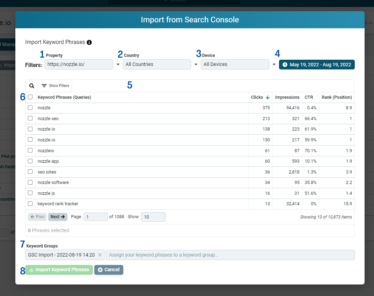This screenshot has height=296, width=374.
Task: Click the Country dropdown arrow
Action: point(196,64)
